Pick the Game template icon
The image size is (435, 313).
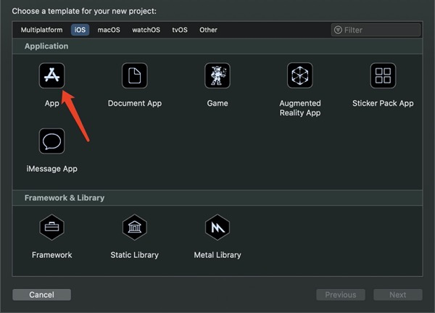click(217, 75)
